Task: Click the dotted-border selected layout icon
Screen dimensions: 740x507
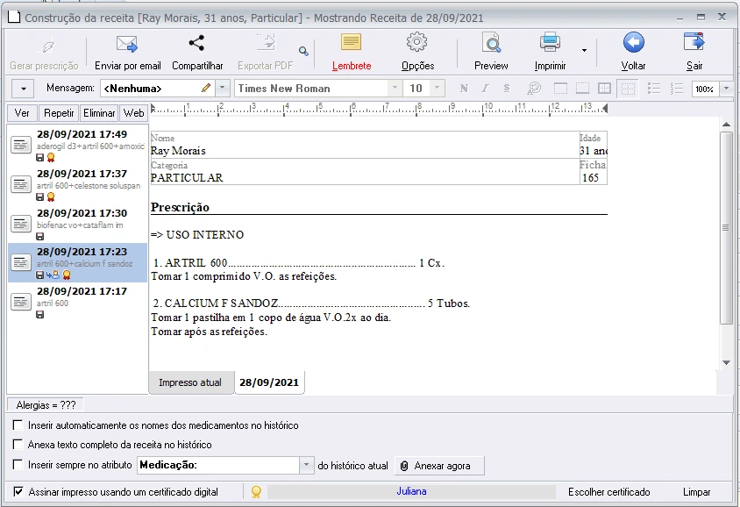Action: pos(628,89)
